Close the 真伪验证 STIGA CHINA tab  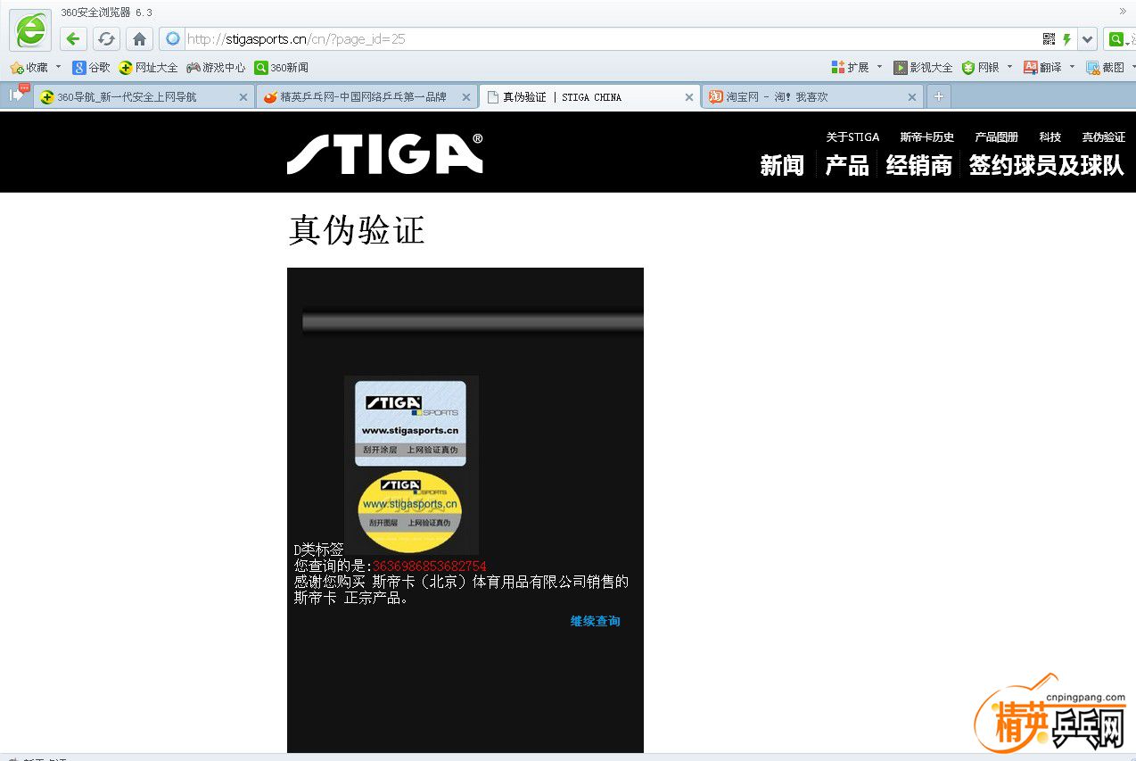[x=689, y=97]
